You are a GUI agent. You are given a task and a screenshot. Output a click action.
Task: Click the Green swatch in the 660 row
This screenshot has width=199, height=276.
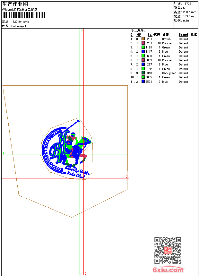[143, 56]
